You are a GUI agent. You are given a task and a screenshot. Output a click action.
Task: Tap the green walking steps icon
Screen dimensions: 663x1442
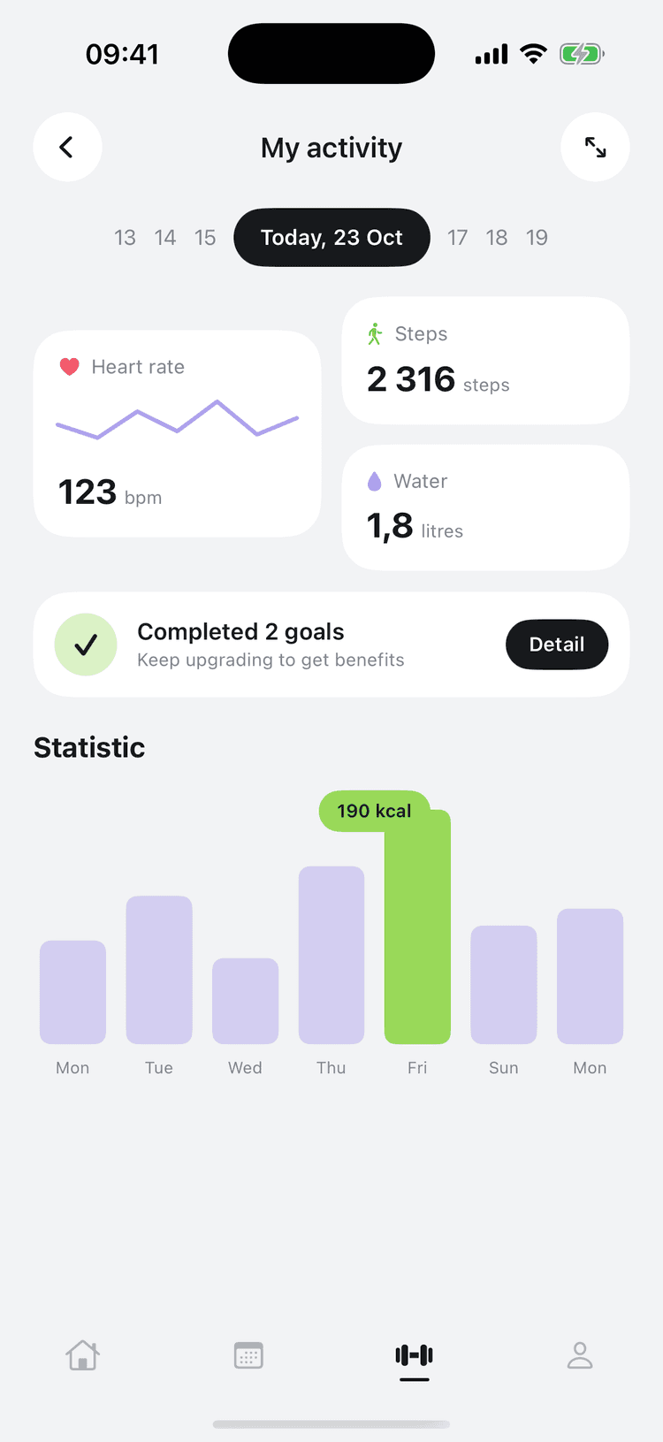click(x=375, y=334)
